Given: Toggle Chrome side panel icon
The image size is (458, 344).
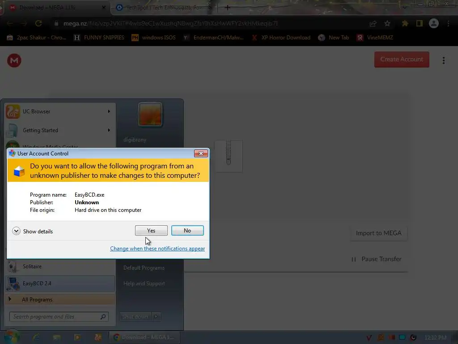Looking at the screenshot, I should point(420,23).
